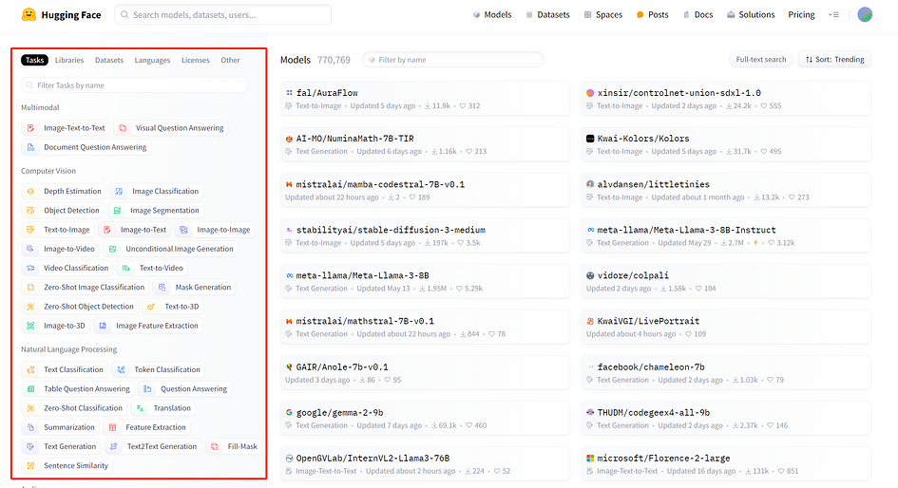The height and width of the screenshot is (488, 898).
Task: Click the Text Classification task icon
Action: (x=31, y=369)
